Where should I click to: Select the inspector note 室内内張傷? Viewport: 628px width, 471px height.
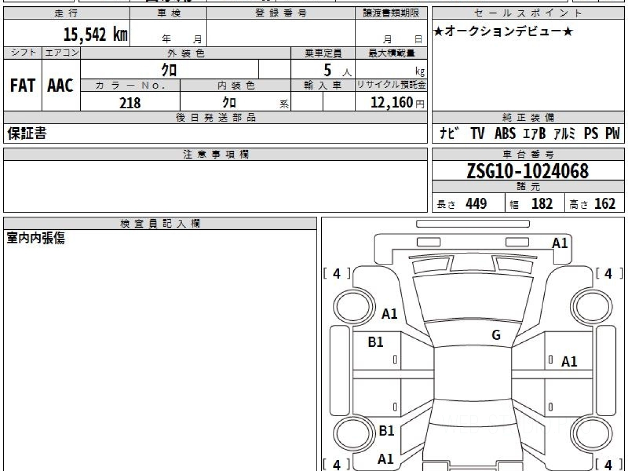36,239
